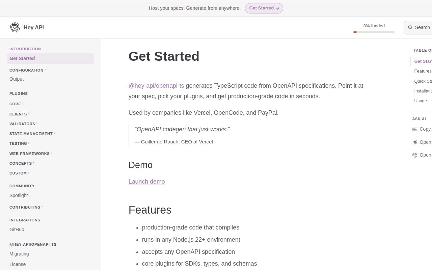Image resolution: width=432 pixels, height=270 pixels.
Task: Follow the @hey-api/openapi-ts link
Action: [156, 86]
